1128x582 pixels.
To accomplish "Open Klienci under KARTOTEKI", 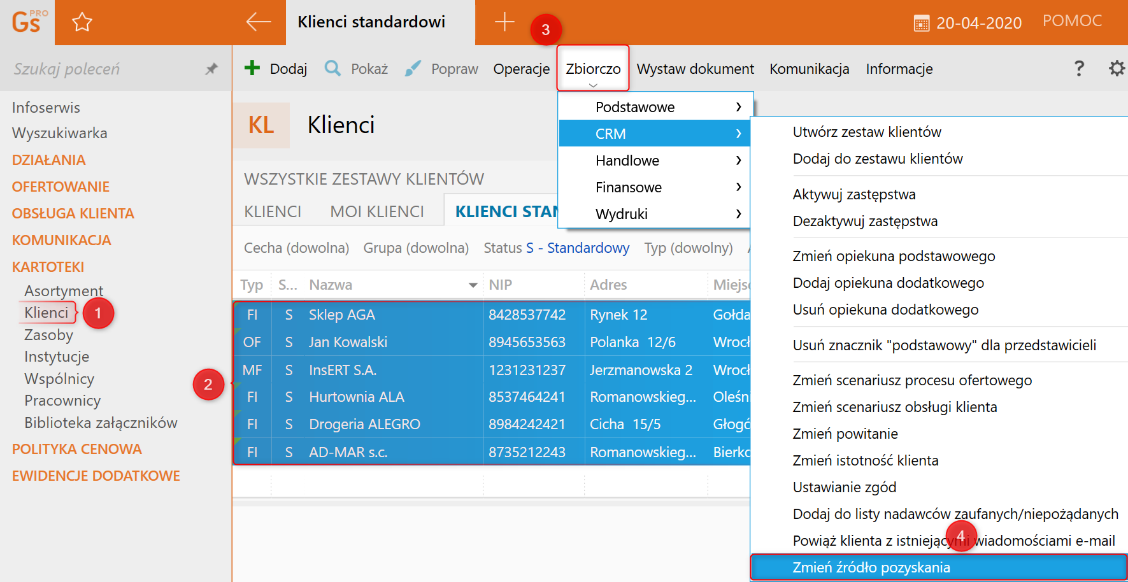I will (46, 313).
